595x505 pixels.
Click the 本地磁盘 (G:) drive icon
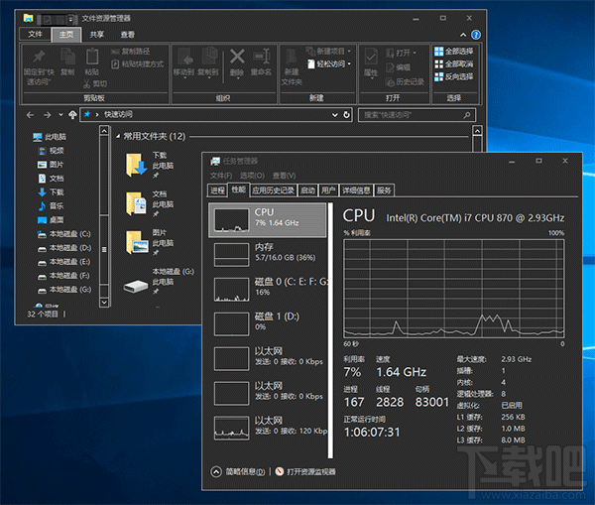tap(135, 285)
